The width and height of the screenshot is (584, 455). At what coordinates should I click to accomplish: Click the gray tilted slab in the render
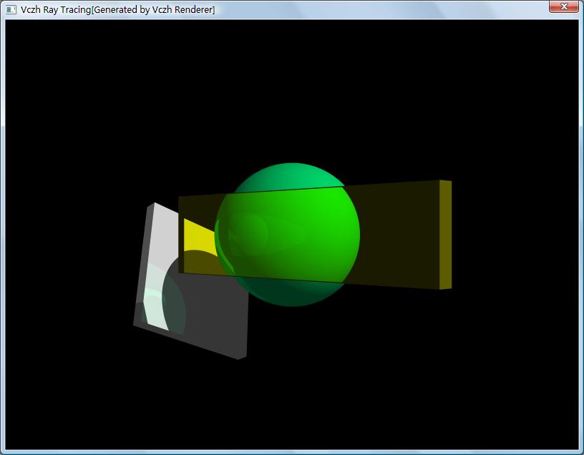[190, 281]
